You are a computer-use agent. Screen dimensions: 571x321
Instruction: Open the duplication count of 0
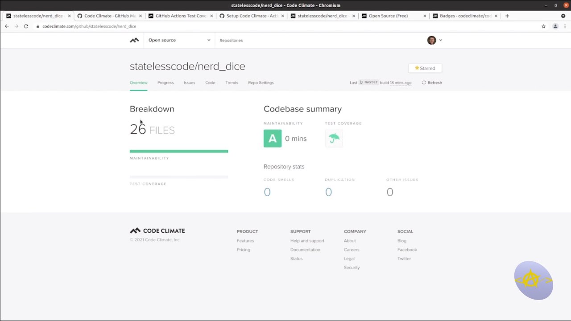pyautogui.click(x=328, y=192)
